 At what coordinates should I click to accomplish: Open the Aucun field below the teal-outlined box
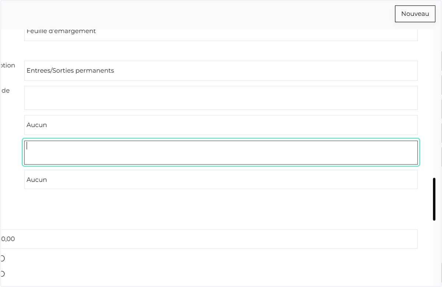coord(221,179)
